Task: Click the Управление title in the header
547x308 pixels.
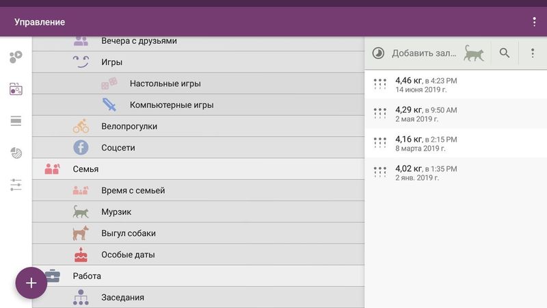Action: (40, 22)
